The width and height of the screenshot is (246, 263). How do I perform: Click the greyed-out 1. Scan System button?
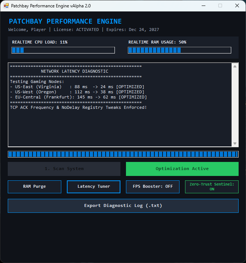[x=64, y=169]
